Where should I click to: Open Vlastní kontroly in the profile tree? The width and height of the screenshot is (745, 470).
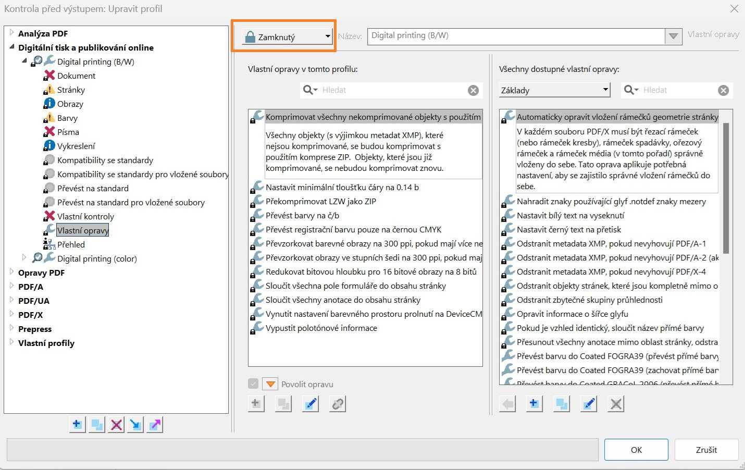click(x=85, y=216)
